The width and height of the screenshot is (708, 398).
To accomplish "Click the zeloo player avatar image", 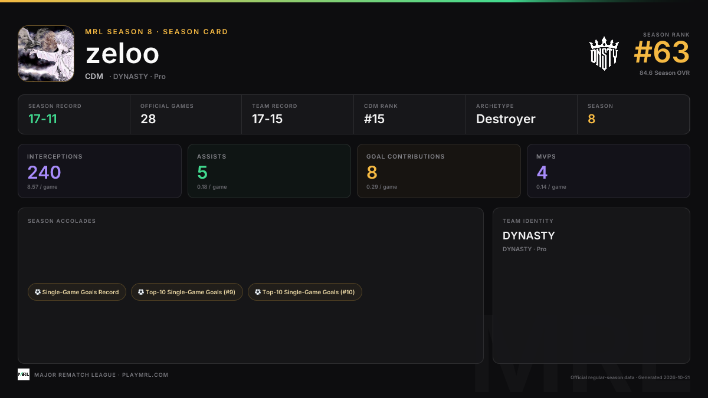I will click(x=46, y=54).
